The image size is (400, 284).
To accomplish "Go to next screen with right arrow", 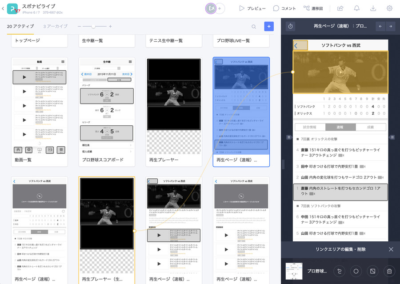I will 391,26.
